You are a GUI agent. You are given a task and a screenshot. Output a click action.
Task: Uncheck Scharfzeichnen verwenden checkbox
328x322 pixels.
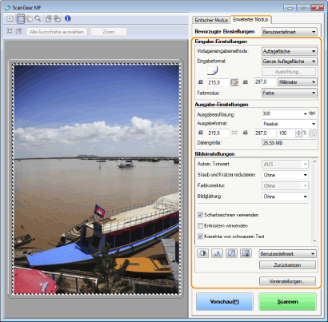[x=200, y=215]
